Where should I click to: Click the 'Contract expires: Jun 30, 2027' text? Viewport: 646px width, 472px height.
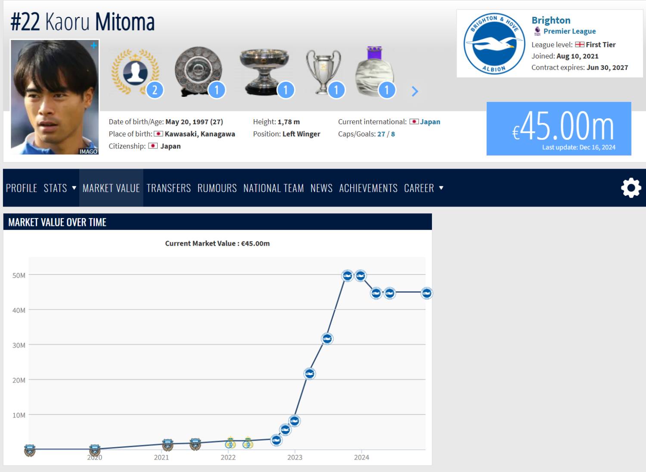[580, 68]
